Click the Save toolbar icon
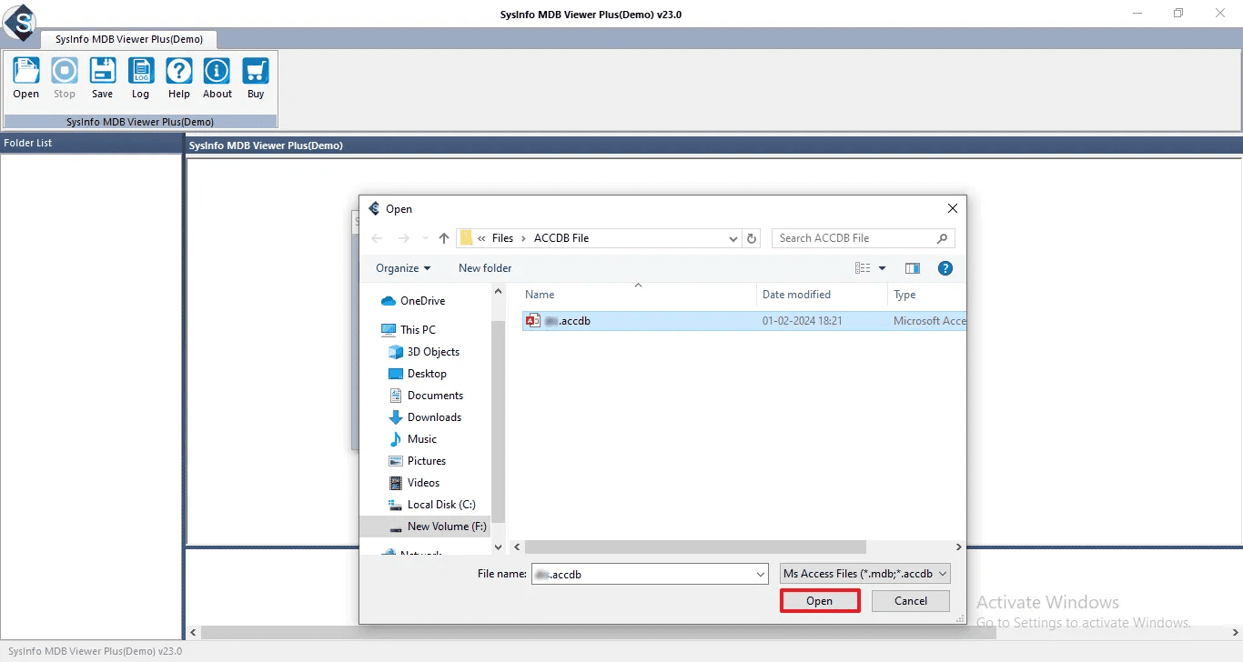 coord(103,78)
